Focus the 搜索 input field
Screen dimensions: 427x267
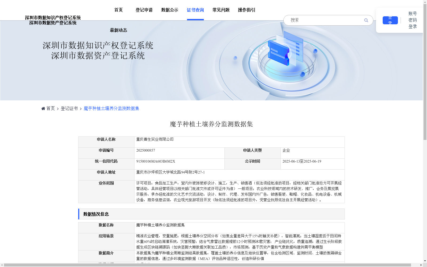pos(326,20)
